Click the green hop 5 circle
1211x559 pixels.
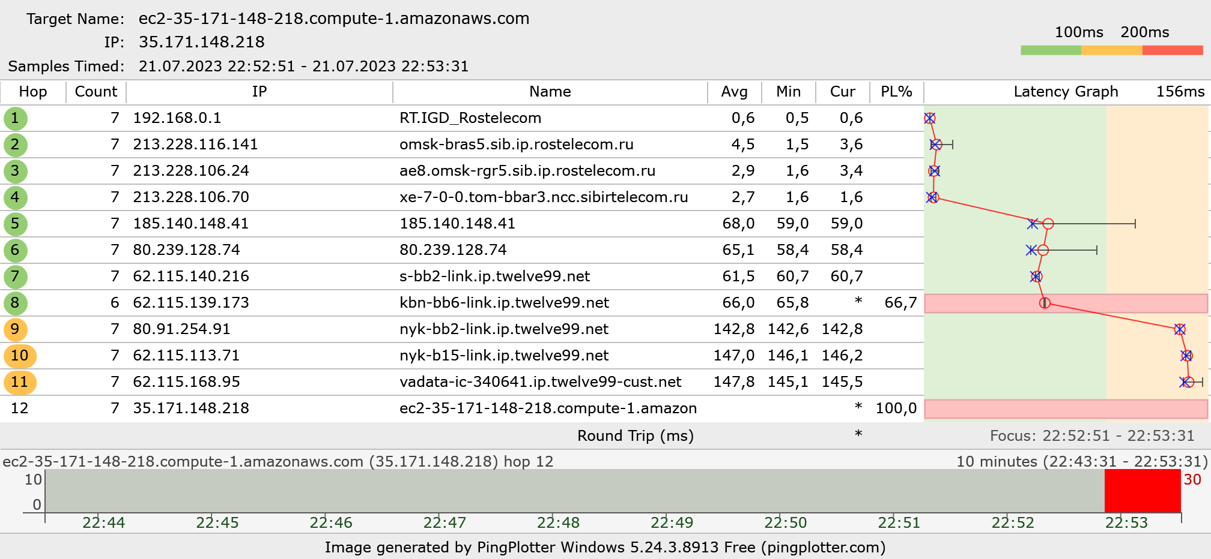pos(15,224)
